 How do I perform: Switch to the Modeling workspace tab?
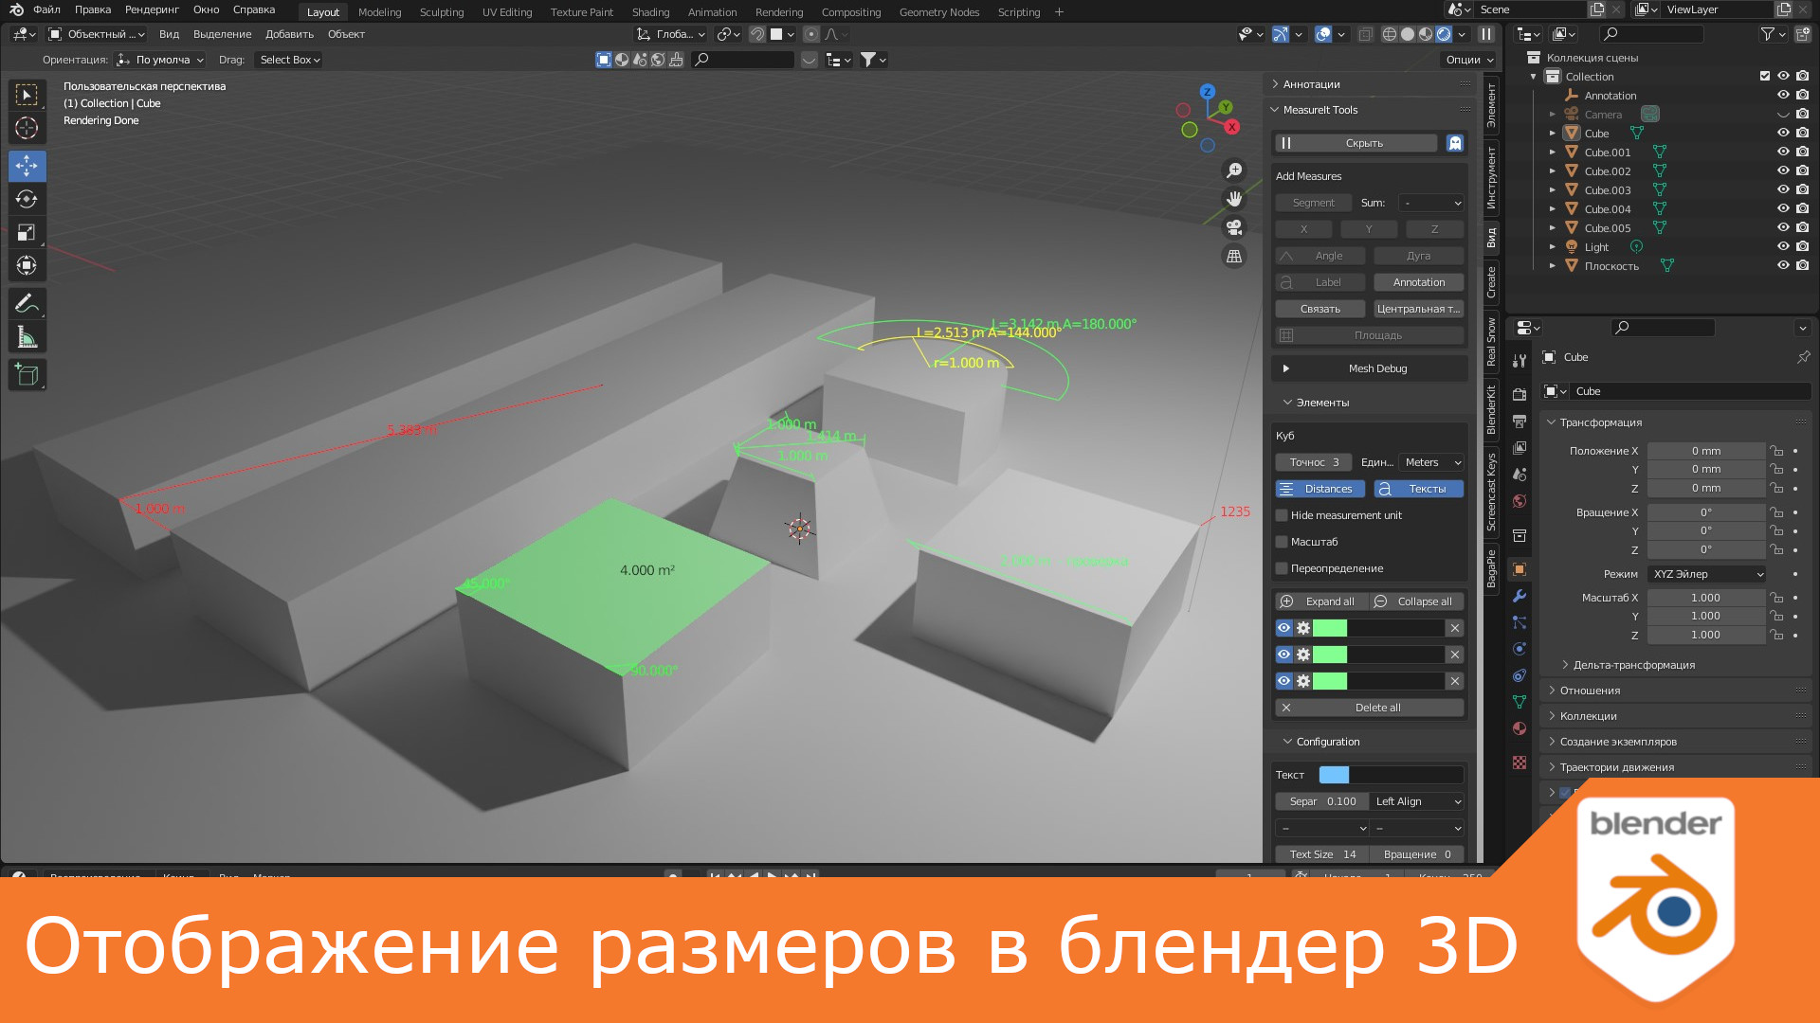tap(379, 11)
